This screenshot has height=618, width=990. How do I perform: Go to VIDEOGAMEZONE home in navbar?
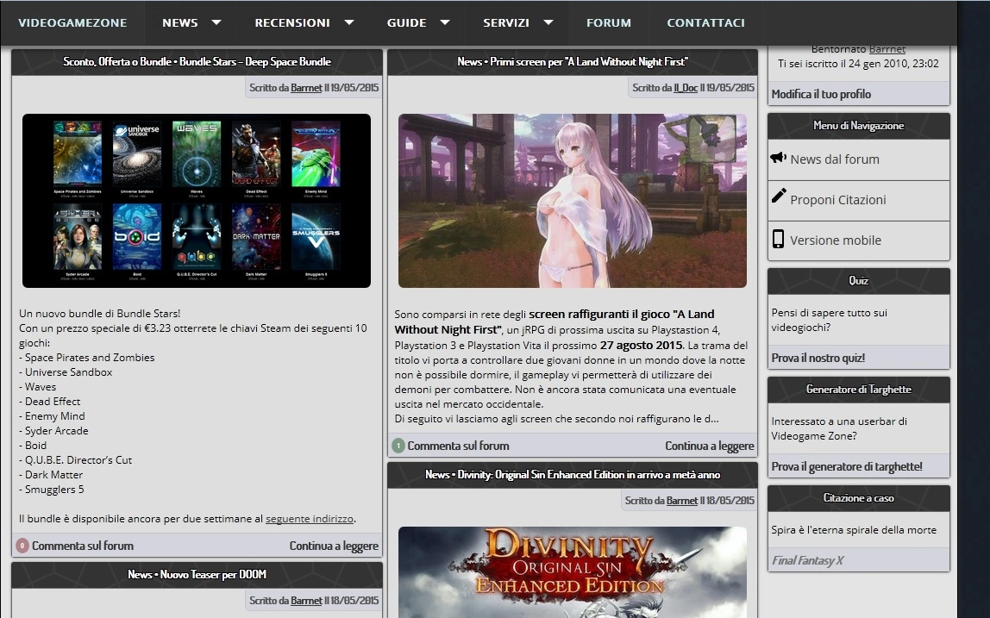72,22
